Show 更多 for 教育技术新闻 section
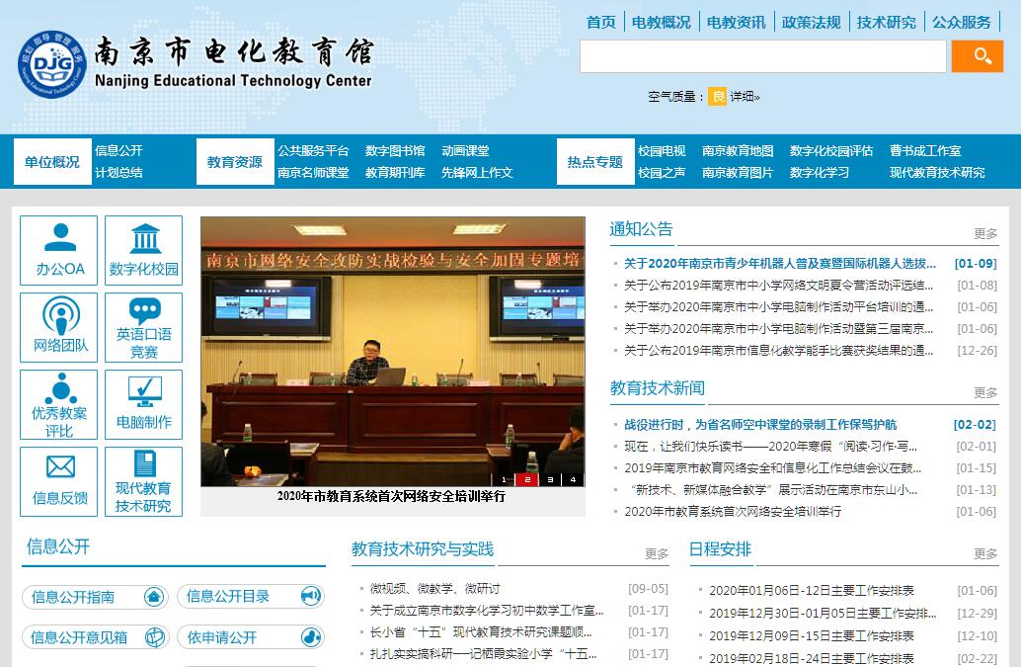 pyautogui.click(x=984, y=393)
